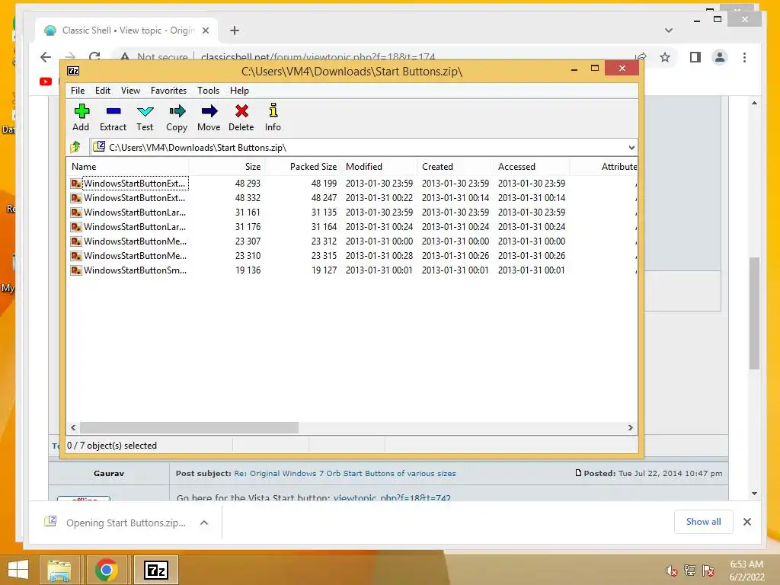Image resolution: width=780 pixels, height=585 pixels.
Task: Sort by the Packed Size column
Action: pyautogui.click(x=303, y=167)
